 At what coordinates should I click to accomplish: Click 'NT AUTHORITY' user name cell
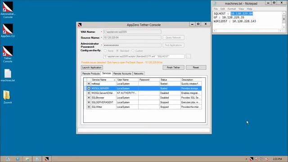point(127,93)
